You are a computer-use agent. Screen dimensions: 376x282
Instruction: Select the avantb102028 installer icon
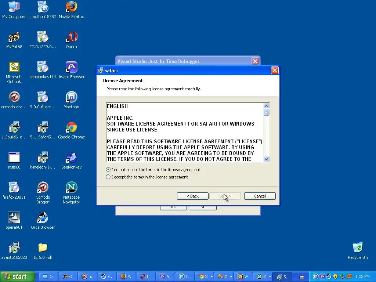pyautogui.click(x=14, y=251)
